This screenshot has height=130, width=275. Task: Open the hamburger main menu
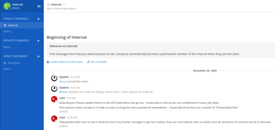coord(39,6)
